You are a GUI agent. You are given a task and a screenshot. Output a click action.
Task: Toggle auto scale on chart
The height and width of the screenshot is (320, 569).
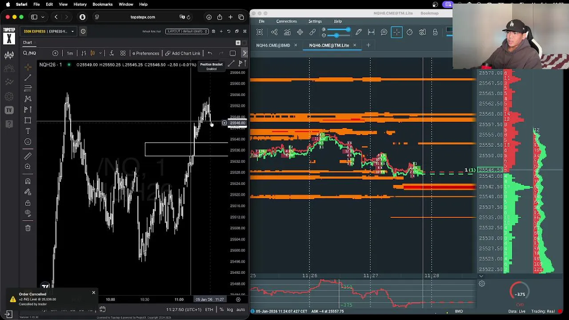point(240,309)
